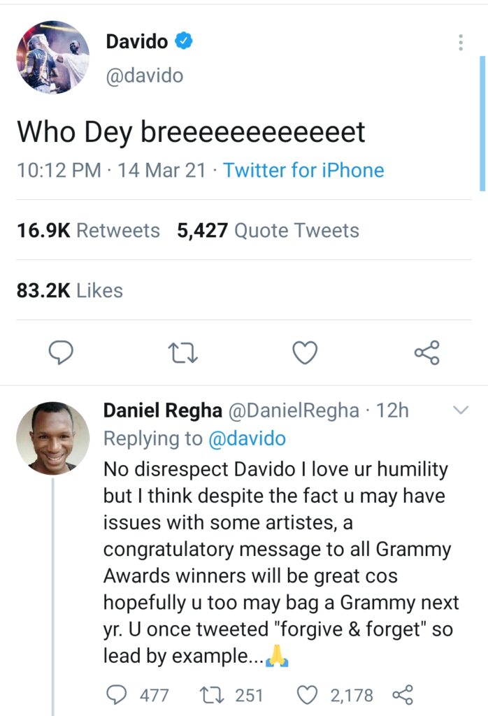The image size is (488, 716).
Task: Click the Twitter for iPhone link
Action: (303, 171)
